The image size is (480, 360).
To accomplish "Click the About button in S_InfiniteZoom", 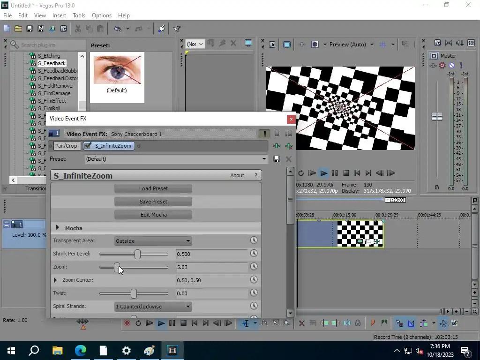I will pos(237,175).
